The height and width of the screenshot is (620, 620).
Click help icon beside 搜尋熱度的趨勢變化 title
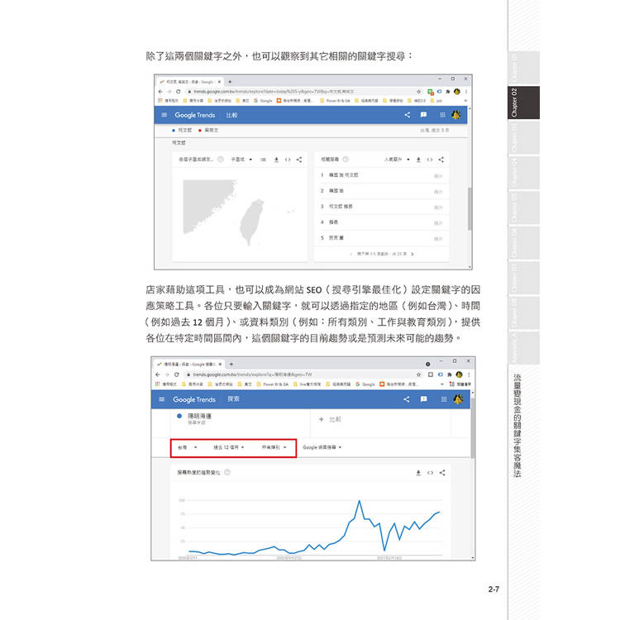pyautogui.click(x=227, y=473)
